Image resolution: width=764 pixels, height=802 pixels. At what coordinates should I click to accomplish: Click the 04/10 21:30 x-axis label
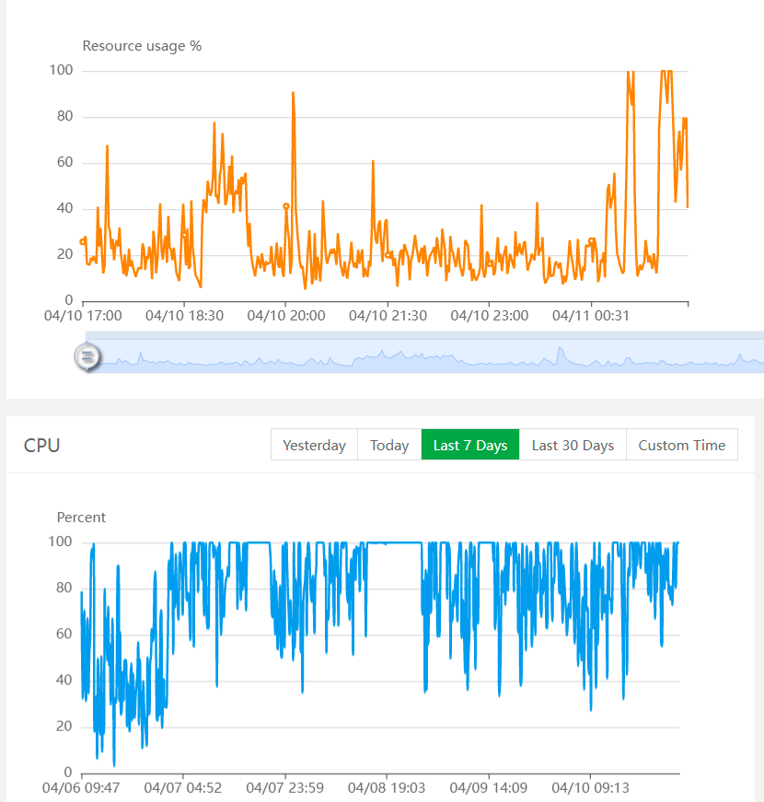[388, 315]
